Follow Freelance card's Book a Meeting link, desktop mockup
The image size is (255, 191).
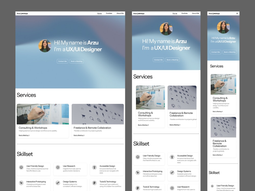tap(79, 135)
